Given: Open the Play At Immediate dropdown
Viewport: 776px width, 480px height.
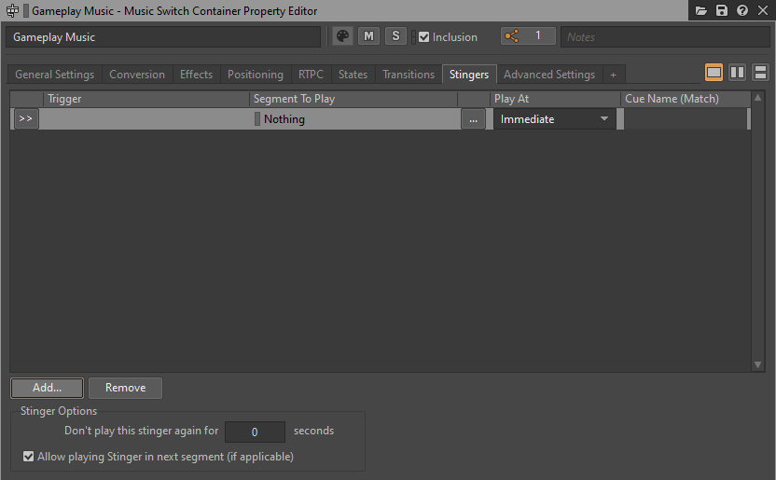Looking at the screenshot, I should click(x=555, y=119).
